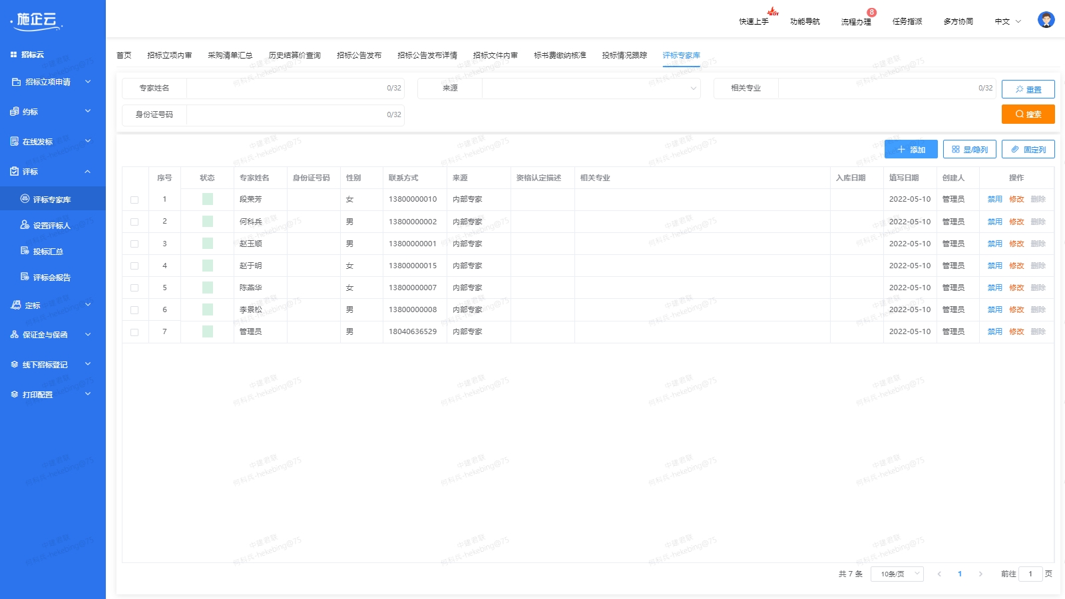Open the 中文 language dropdown
Image resolution: width=1065 pixels, height=599 pixels.
pyautogui.click(x=1008, y=21)
